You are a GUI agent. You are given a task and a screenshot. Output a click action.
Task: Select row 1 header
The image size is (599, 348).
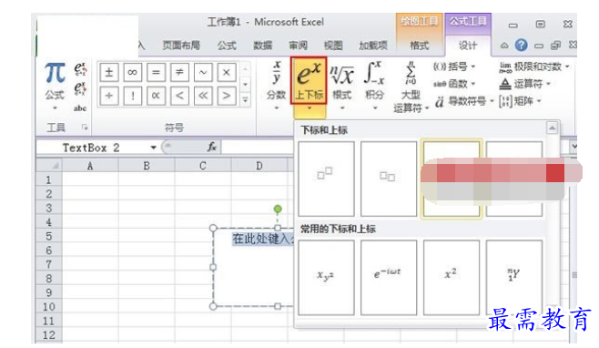pyautogui.click(x=49, y=179)
